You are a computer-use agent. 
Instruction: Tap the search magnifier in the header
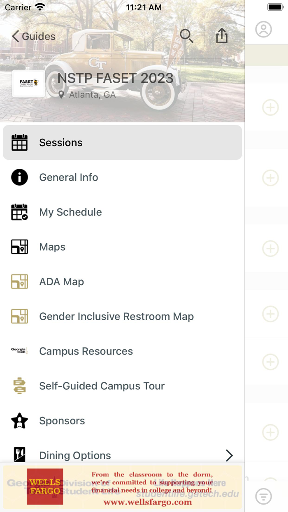point(187,36)
